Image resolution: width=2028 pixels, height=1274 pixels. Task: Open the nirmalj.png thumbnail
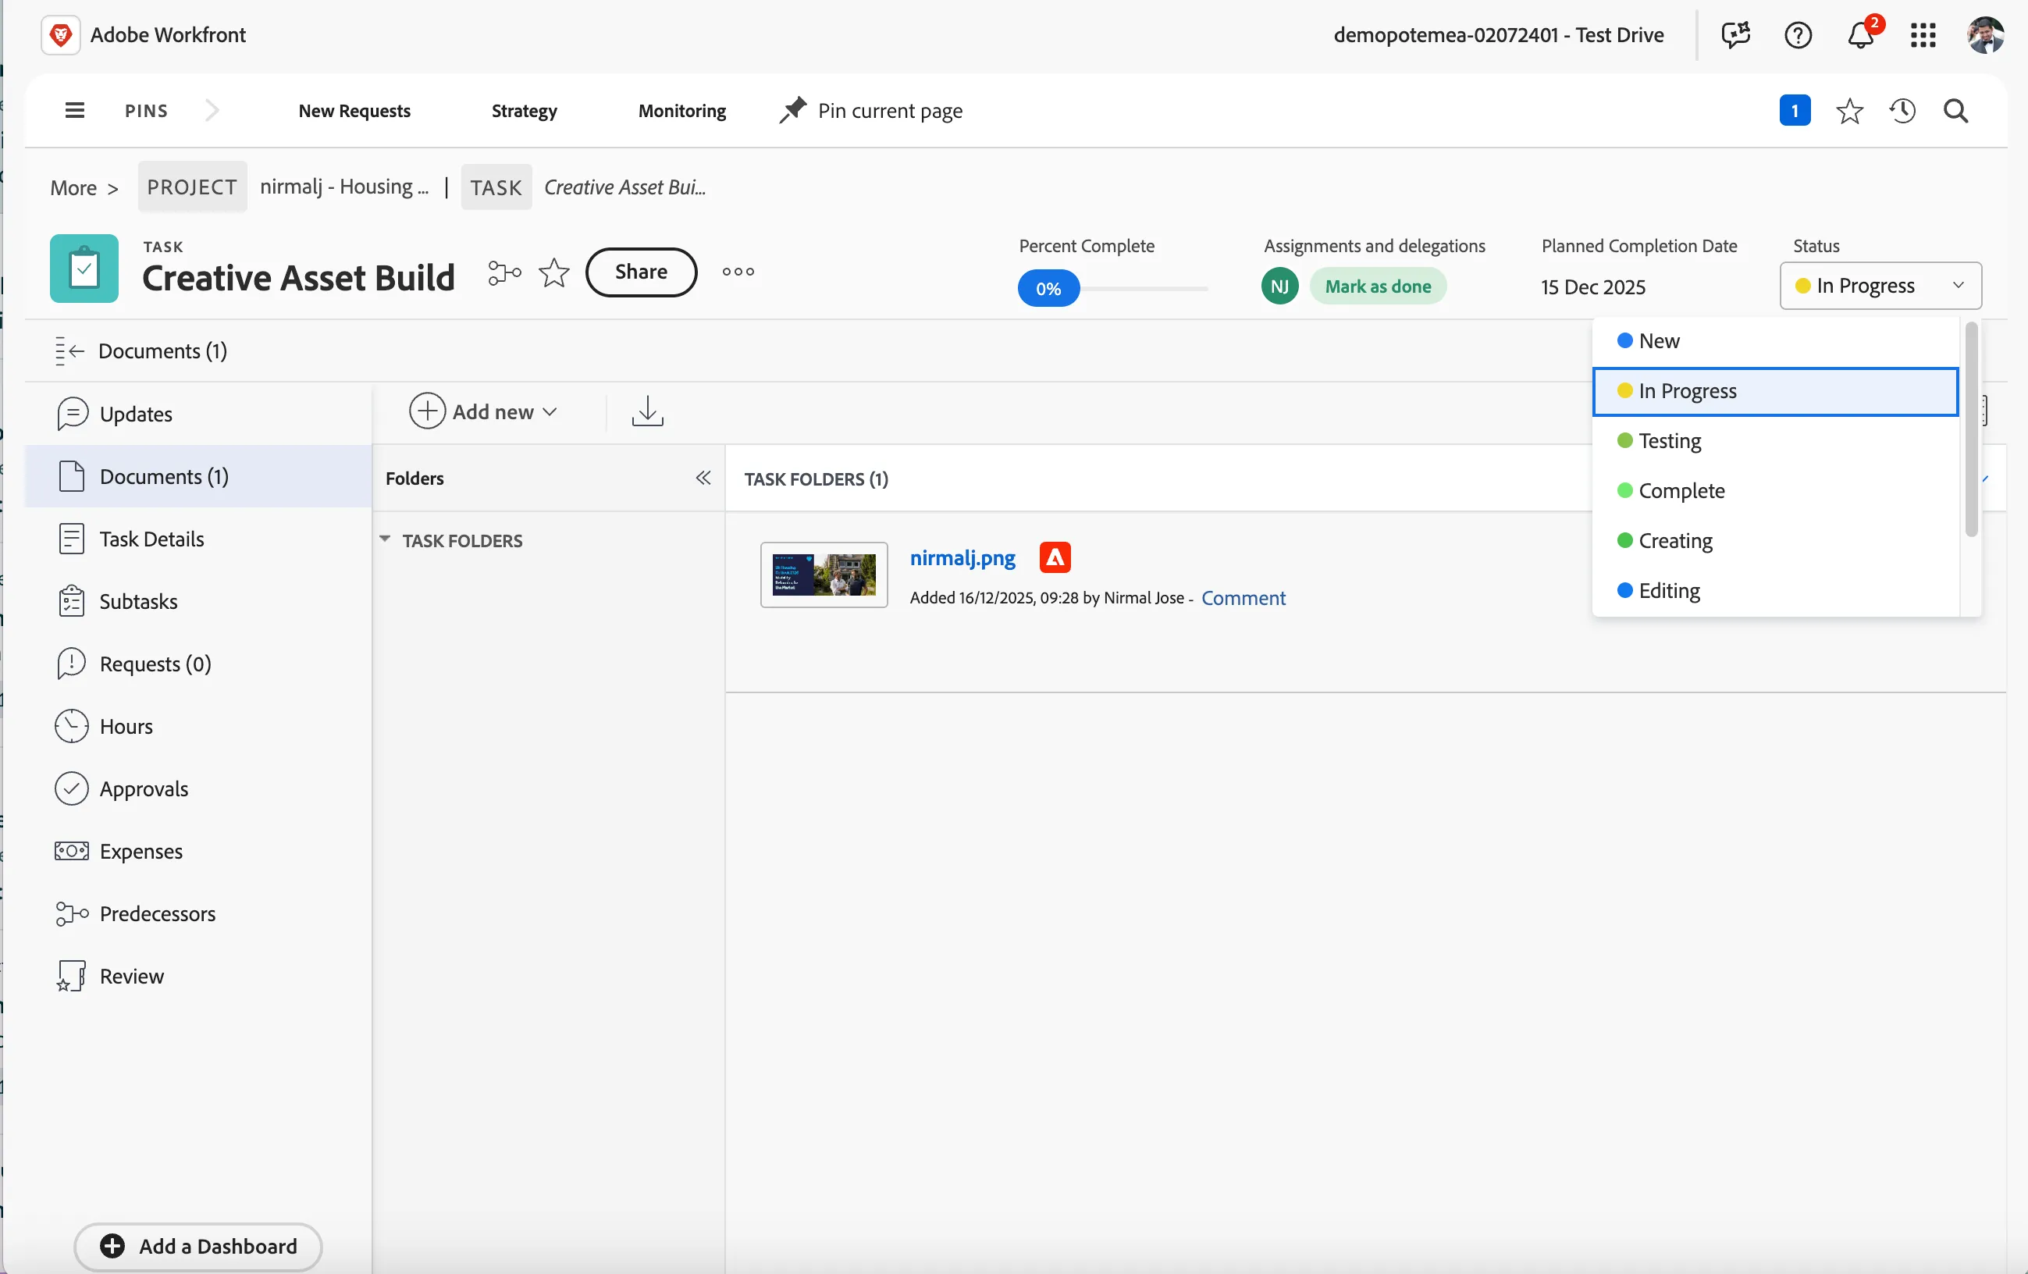point(824,575)
